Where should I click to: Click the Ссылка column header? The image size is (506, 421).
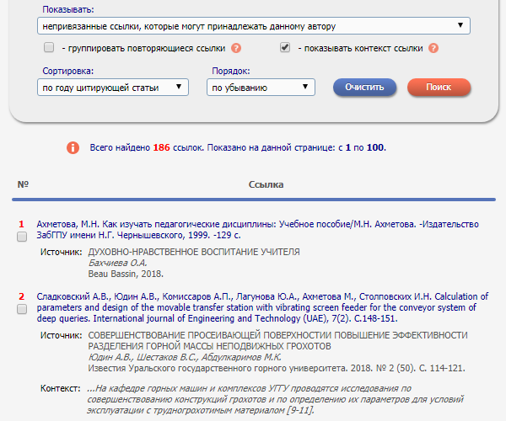[266, 184]
